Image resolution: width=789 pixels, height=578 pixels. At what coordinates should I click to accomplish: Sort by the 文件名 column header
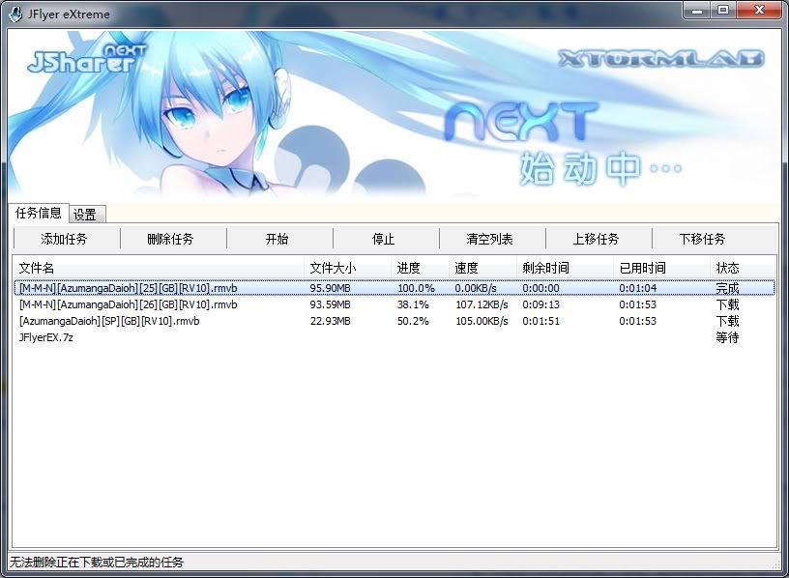click(159, 268)
